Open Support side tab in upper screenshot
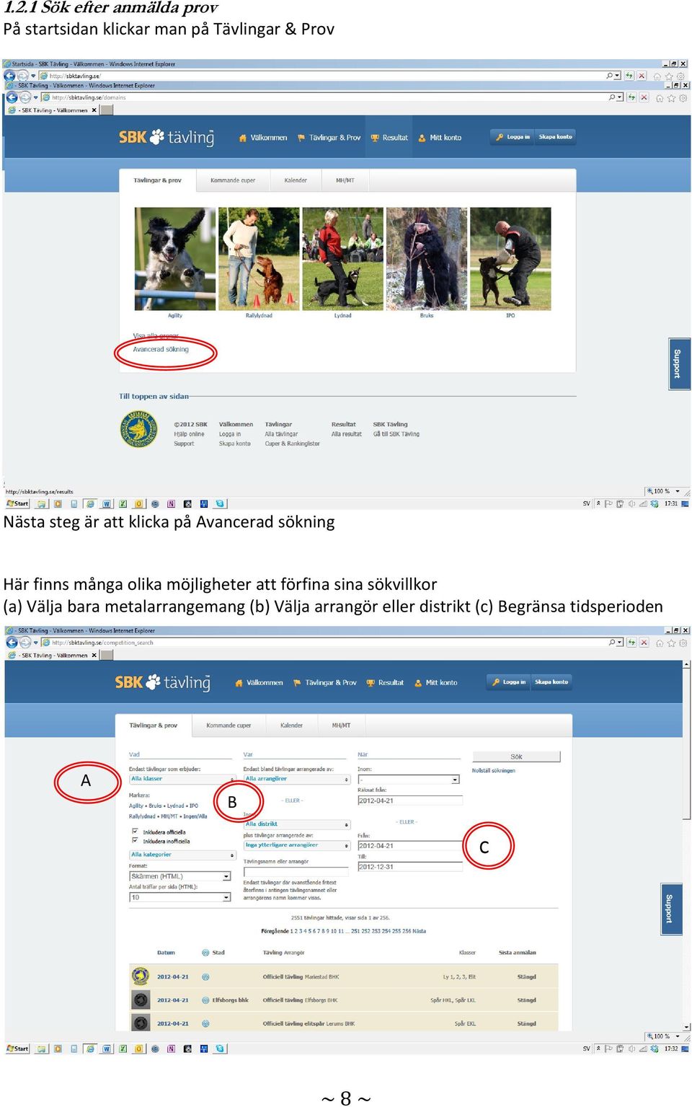This screenshot has height=1107, width=692. (678, 363)
